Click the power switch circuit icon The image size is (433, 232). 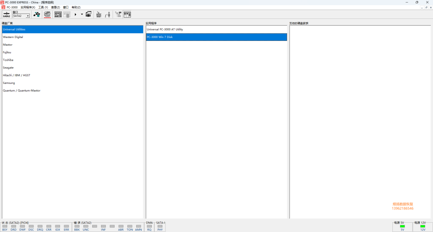coord(108,15)
